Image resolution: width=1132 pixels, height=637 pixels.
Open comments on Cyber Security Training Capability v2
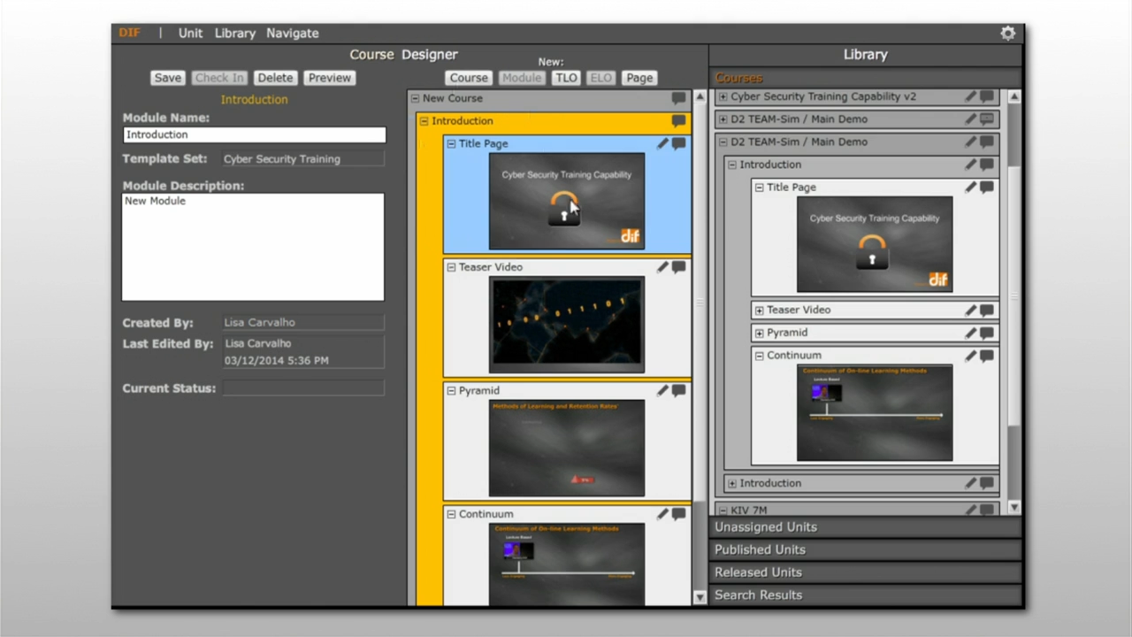coord(986,96)
